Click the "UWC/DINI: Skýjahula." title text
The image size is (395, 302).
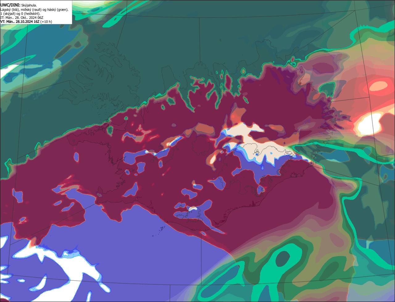19,5
